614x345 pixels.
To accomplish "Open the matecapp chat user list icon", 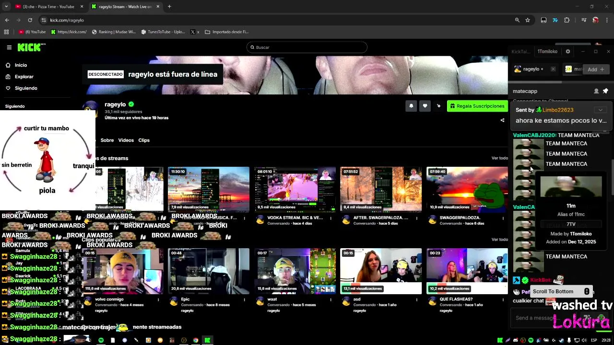I will point(596,91).
